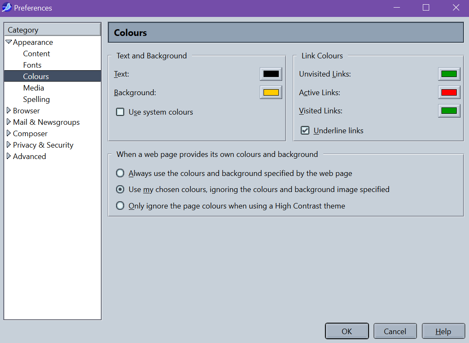This screenshot has height=343, width=469.
Task: Expand the Mail & Newsgroups category
Action: [x=8, y=122]
